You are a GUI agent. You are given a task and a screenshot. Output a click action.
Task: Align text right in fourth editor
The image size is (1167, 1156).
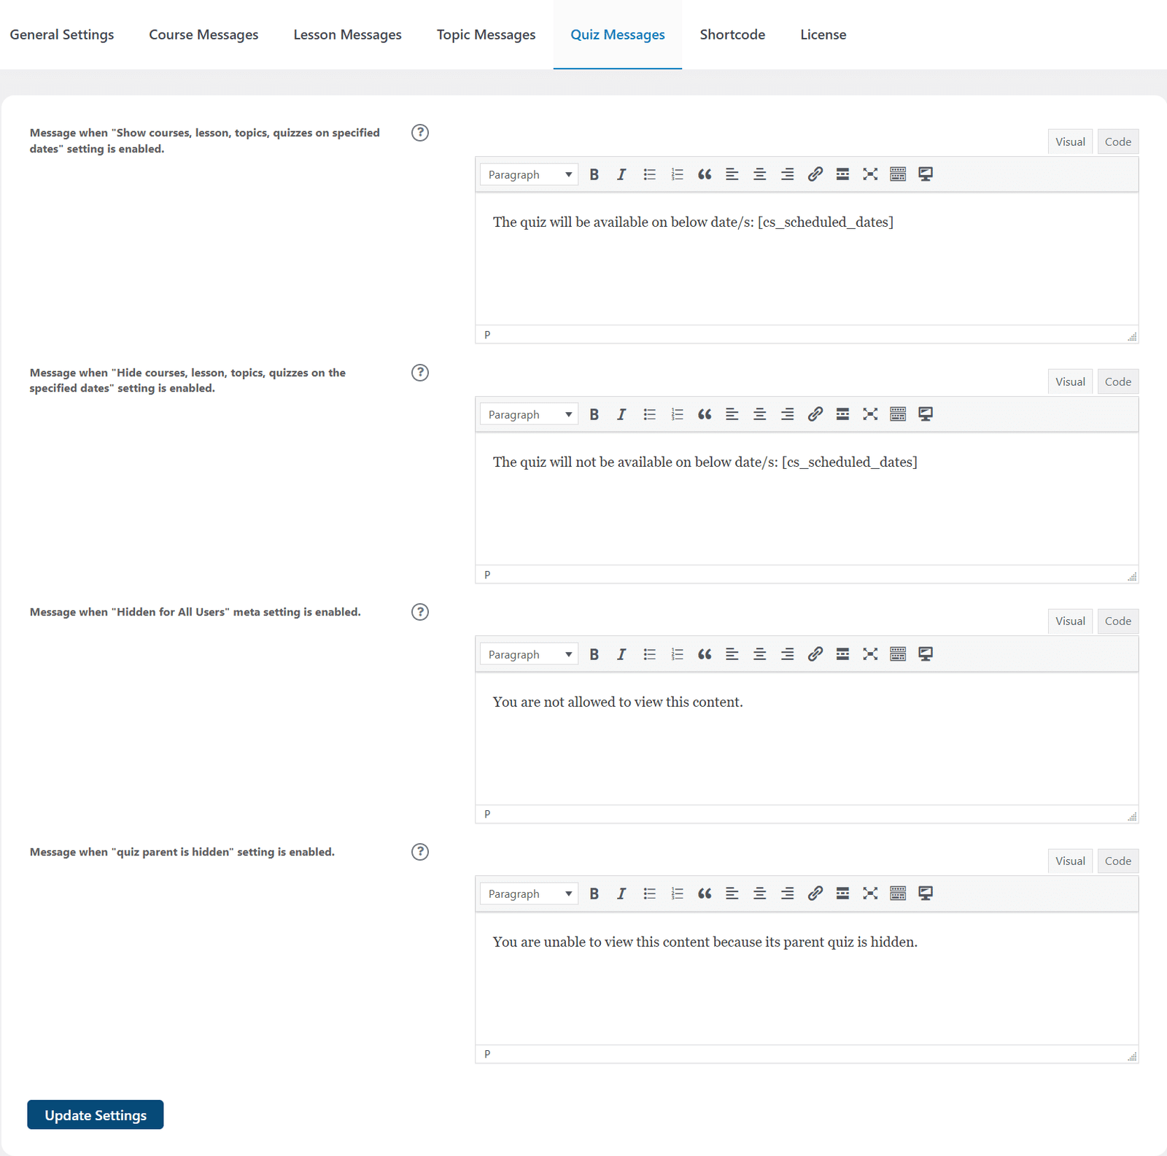point(788,893)
